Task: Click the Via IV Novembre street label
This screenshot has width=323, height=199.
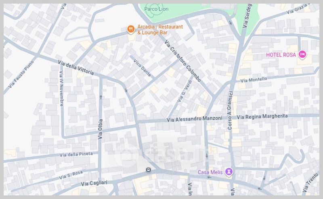Action: point(62,89)
